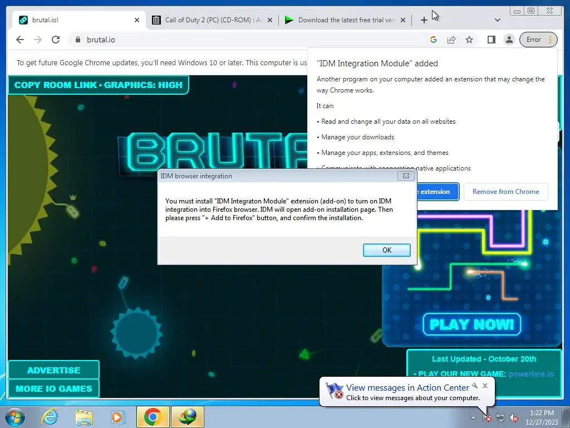Open MORE IO GAMES
Image resolution: width=570 pixels, height=428 pixels.
[x=54, y=388]
